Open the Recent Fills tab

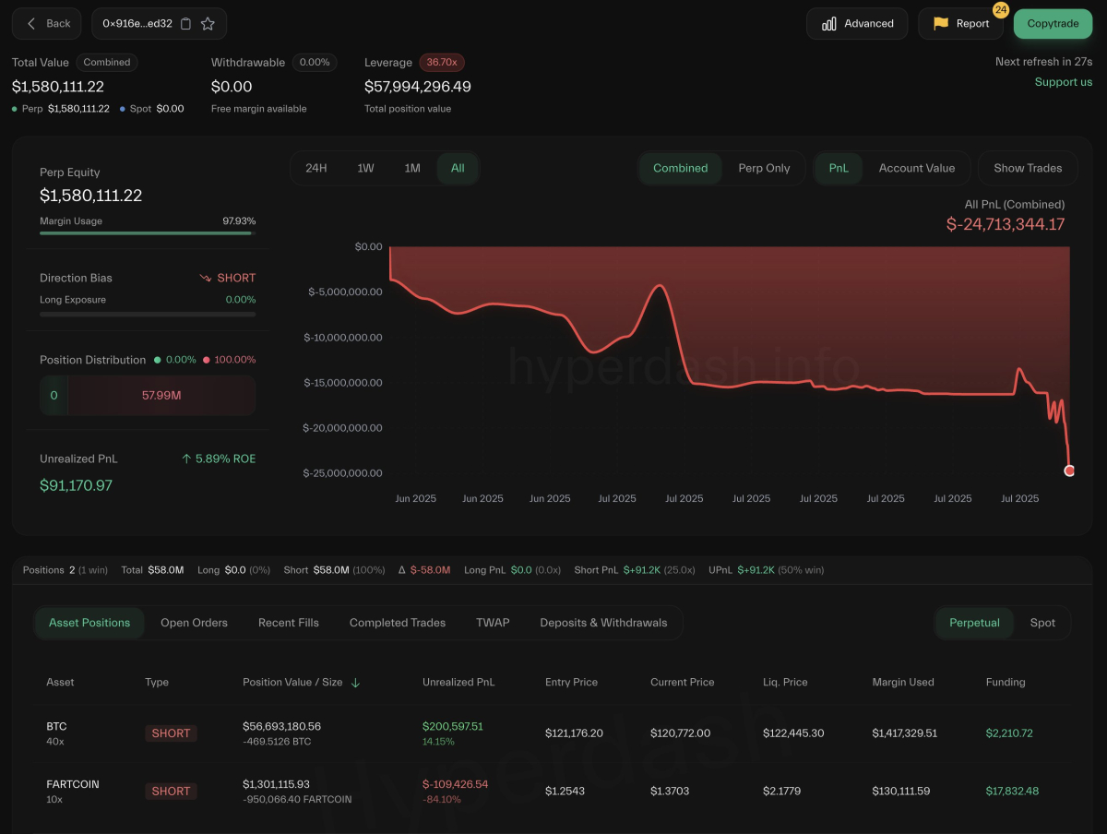click(289, 623)
